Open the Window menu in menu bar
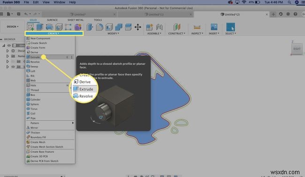The height and width of the screenshot is (177, 305). [x=59, y=2]
